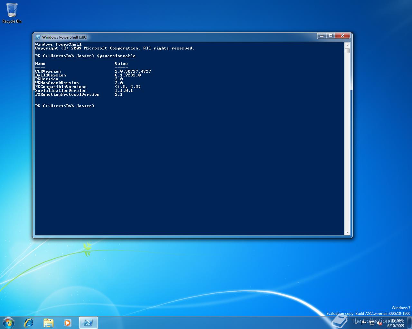
Task: Launch Windows Media Player from the taskbar
Action: pyautogui.click(x=68, y=323)
